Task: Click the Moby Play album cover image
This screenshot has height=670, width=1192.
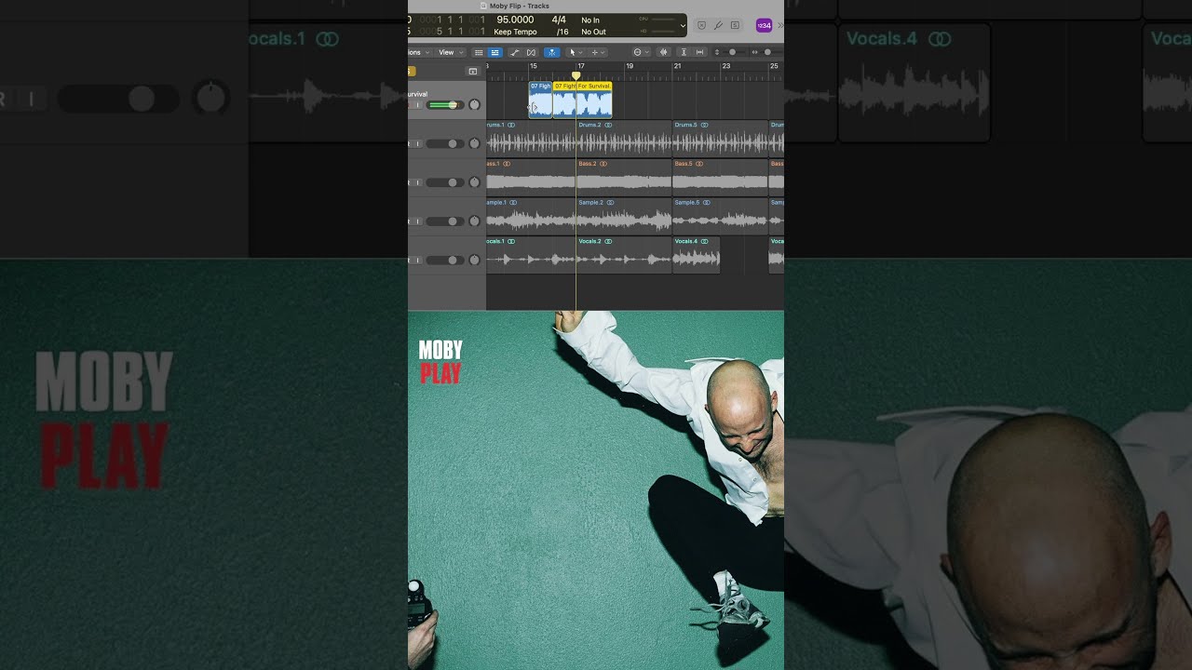Action: tap(596, 490)
